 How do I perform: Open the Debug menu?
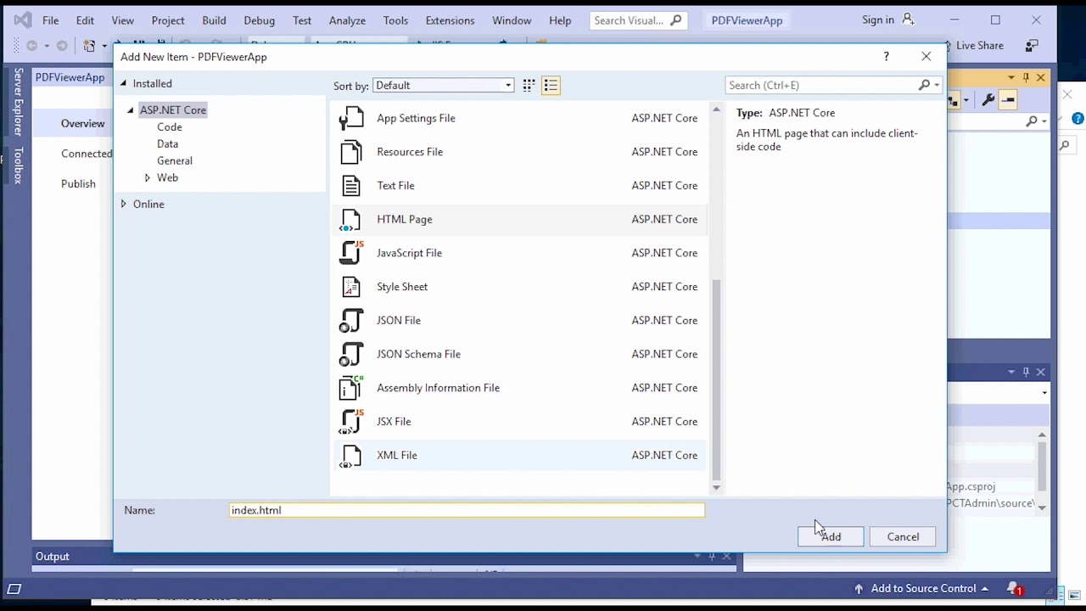[x=259, y=20]
